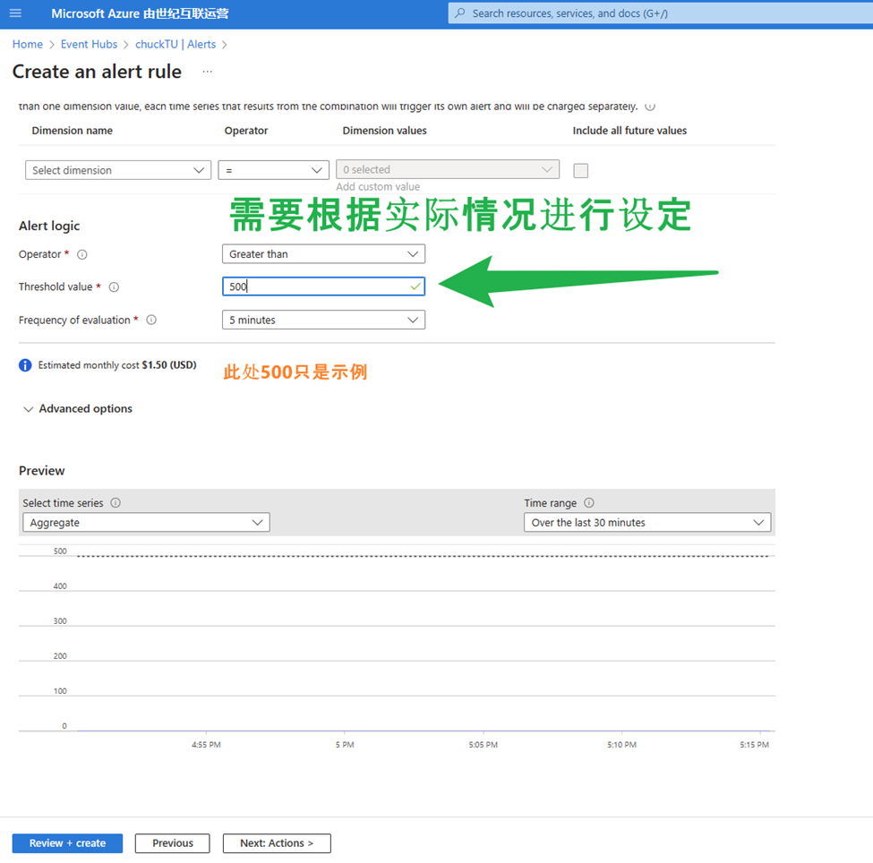Go to Event Hubs breadcrumb

click(89, 44)
